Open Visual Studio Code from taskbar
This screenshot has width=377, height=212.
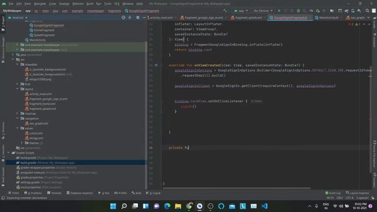click(264, 206)
